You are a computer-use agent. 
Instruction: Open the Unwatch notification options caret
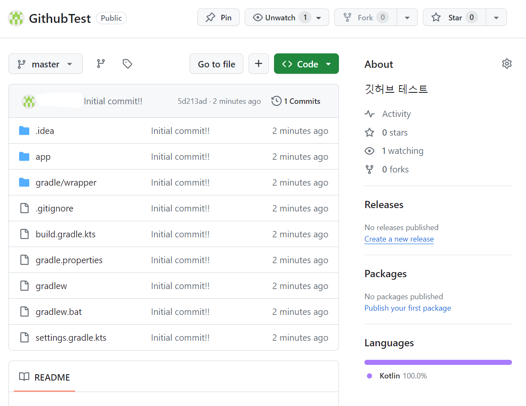319,18
